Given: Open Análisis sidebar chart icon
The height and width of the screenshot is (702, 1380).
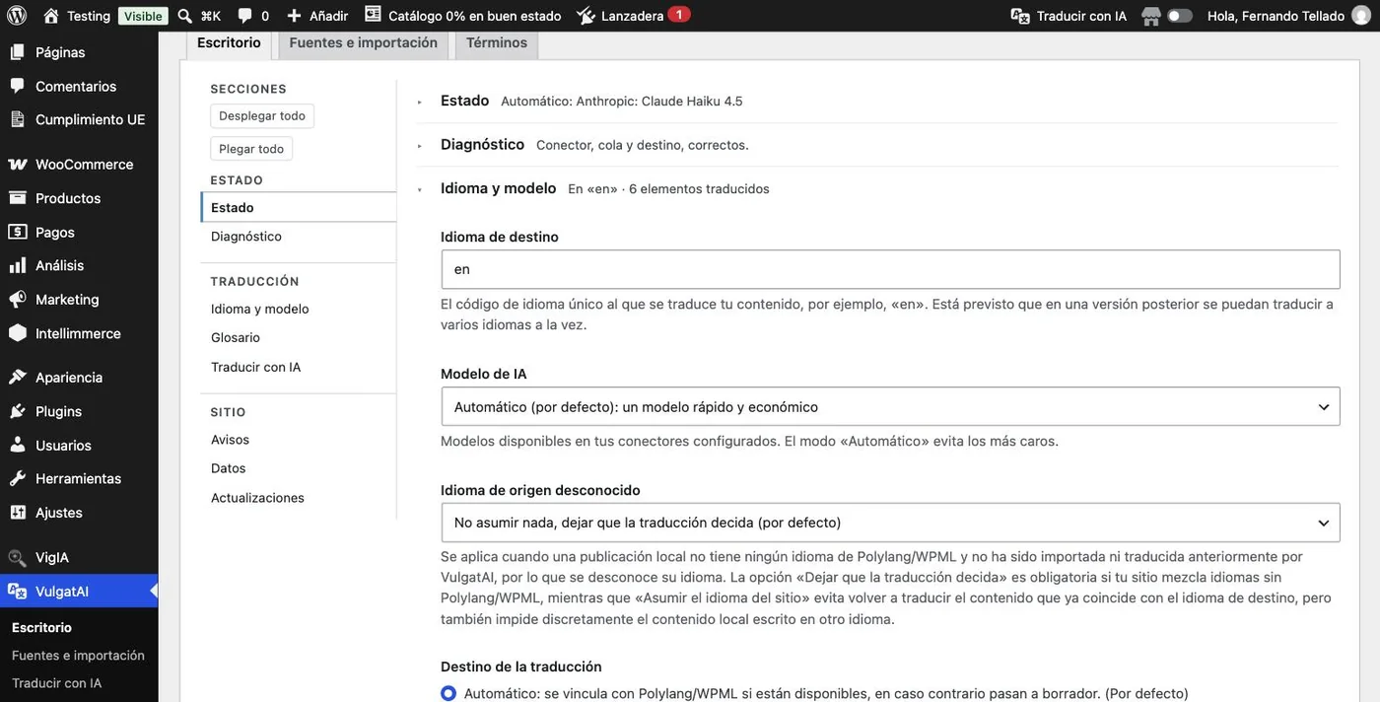Looking at the screenshot, I should (x=18, y=265).
